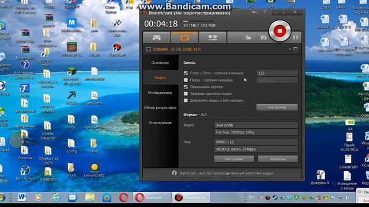Select the bp - Ярлык desktop shortcut
This screenshot has height=207, width=369.
[x=25, y=173]
